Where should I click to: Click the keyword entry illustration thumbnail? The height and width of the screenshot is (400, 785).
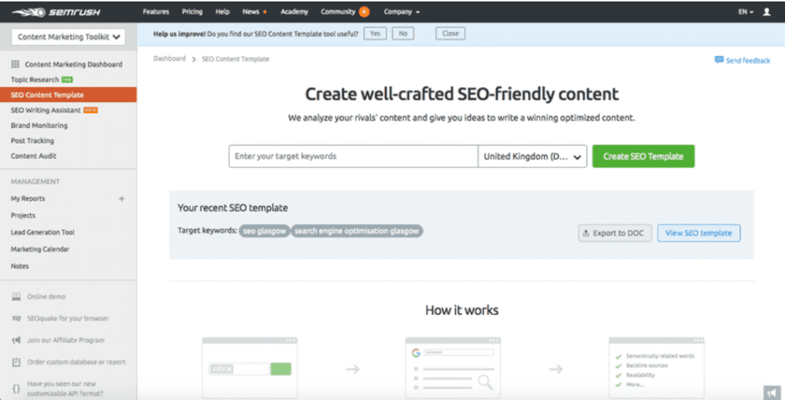[250, 368]
